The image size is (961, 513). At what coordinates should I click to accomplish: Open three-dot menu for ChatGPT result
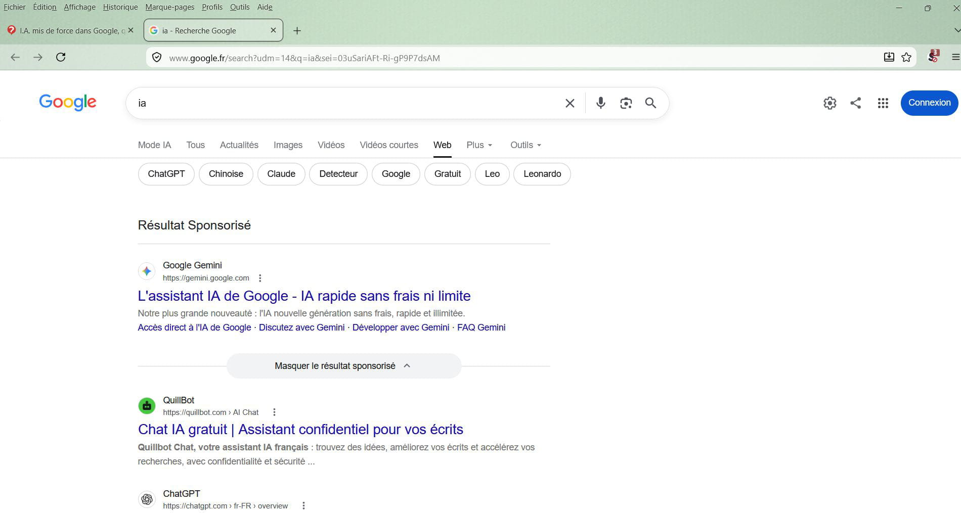303,506
